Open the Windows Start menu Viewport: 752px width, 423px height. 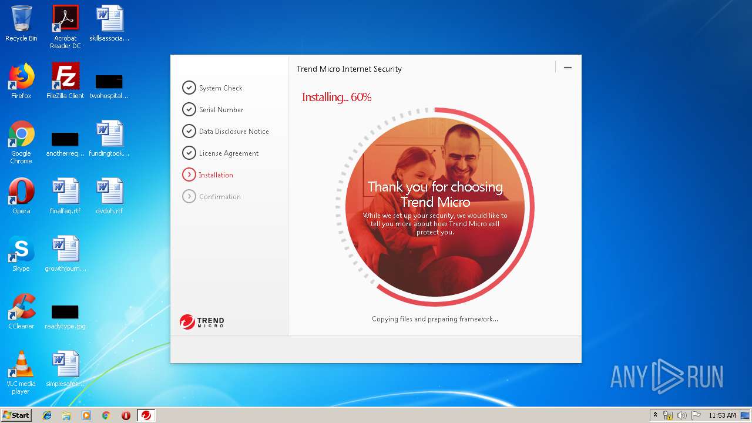point(16,415)
